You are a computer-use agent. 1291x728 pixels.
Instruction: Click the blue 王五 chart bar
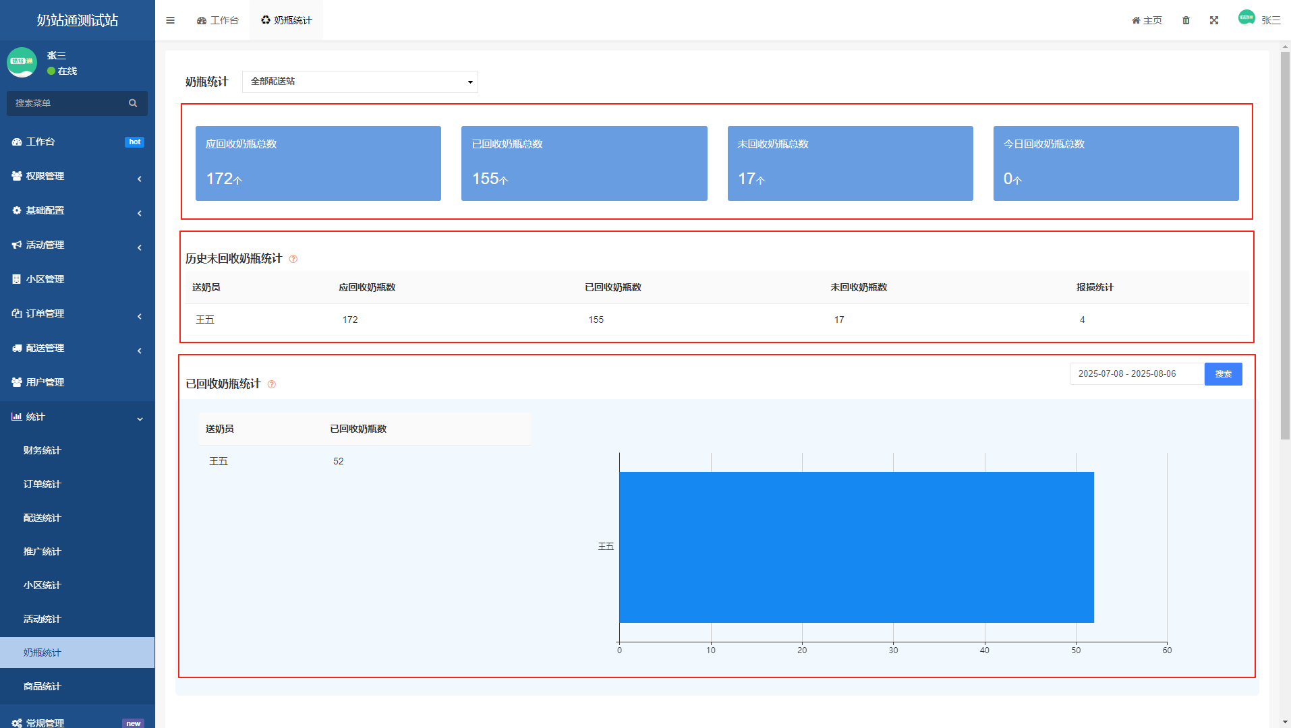click(x=856, y=547)
